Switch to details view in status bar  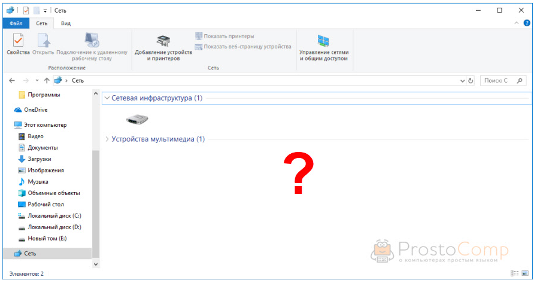tap(514, 273)
